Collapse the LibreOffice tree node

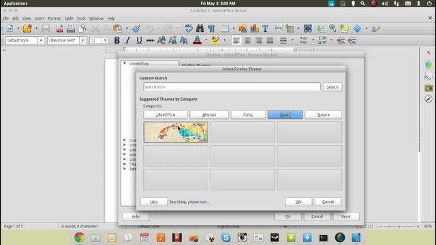click(125, 63)
